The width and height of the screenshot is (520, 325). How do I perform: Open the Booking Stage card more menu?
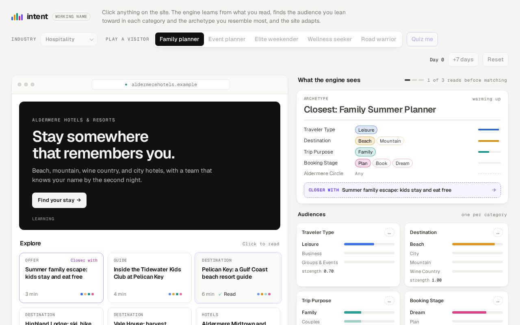point(498,301)
